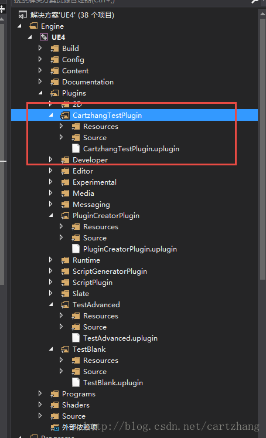The width and height of the screenshot is (266, 438).
Task: Select the TestAdvanced.uplugin file
Action: tap(120, 338)
